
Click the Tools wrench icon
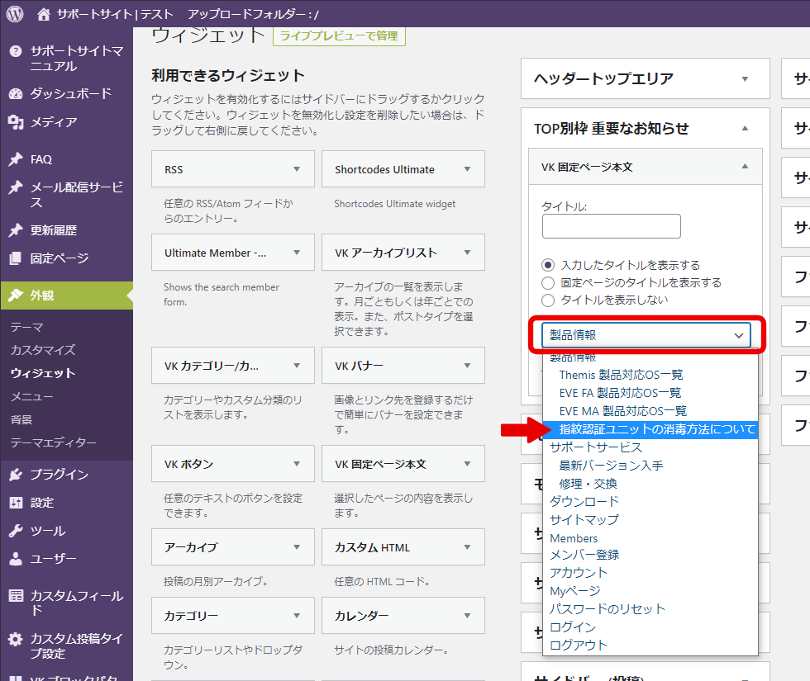pos(16,530)
